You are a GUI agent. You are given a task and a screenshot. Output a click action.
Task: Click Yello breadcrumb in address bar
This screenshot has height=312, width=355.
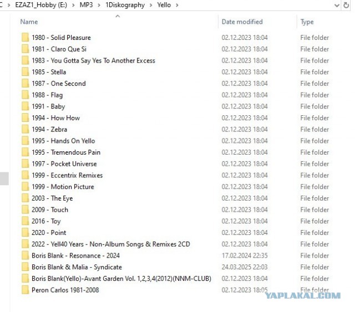[x=164, y=5]
